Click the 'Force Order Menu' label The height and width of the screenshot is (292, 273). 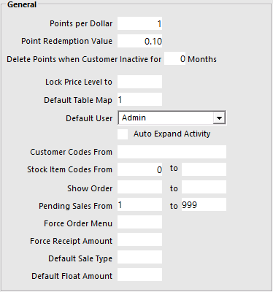click(x=78, y=223)
